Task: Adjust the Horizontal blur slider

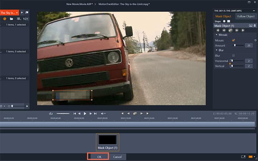Action: click(232, 61)
